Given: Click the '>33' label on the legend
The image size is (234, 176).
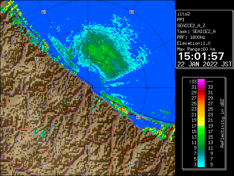Looking at the screenshot, I should 193,82.
